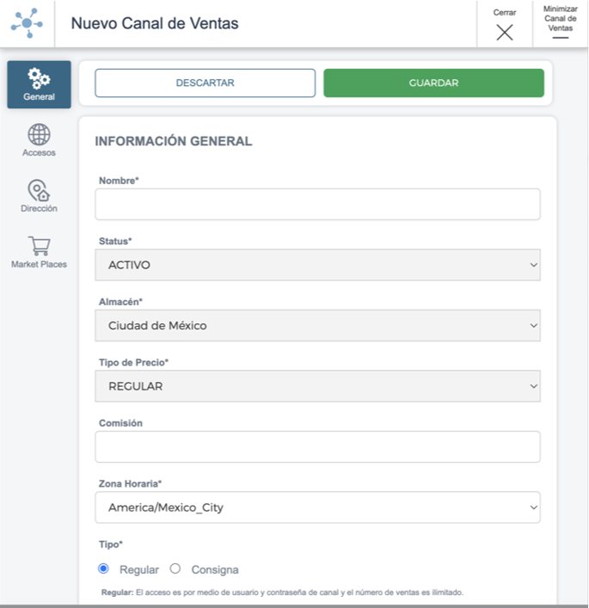The height and width of the screenshot is (608, 589).
Task: Expand the Status dropdown showing ACTIVO
Action: pos(317,265)
